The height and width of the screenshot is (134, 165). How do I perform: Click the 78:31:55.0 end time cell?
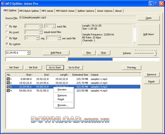42,91
